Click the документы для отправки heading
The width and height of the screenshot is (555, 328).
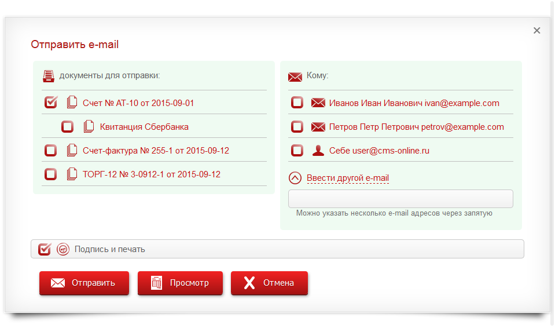click(110, 75)
